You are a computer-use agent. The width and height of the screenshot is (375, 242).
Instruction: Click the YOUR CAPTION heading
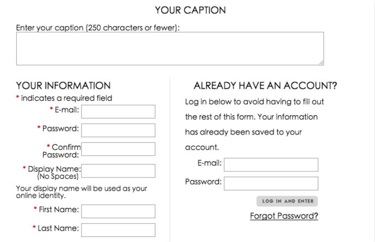(x=190, y=10)
